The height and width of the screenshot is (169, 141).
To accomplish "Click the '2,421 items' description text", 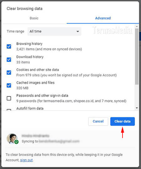I will [49, 49].
